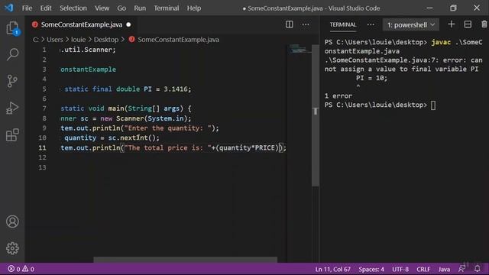
Task: Open the Extensions view icon
Action: (12, 135)
